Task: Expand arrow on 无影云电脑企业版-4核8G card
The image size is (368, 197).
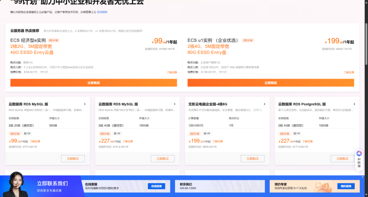Action: 264,104
